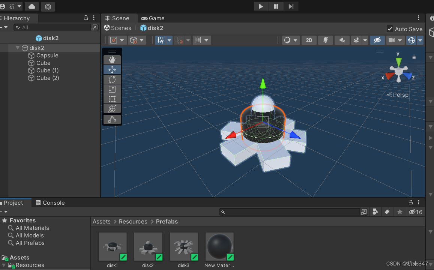Choose the Rect Transform tool
The height and width of the screenshot is (270, 434).
(x=112, y=99)
